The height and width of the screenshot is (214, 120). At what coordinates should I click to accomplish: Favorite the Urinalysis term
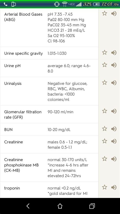point(105,83)
